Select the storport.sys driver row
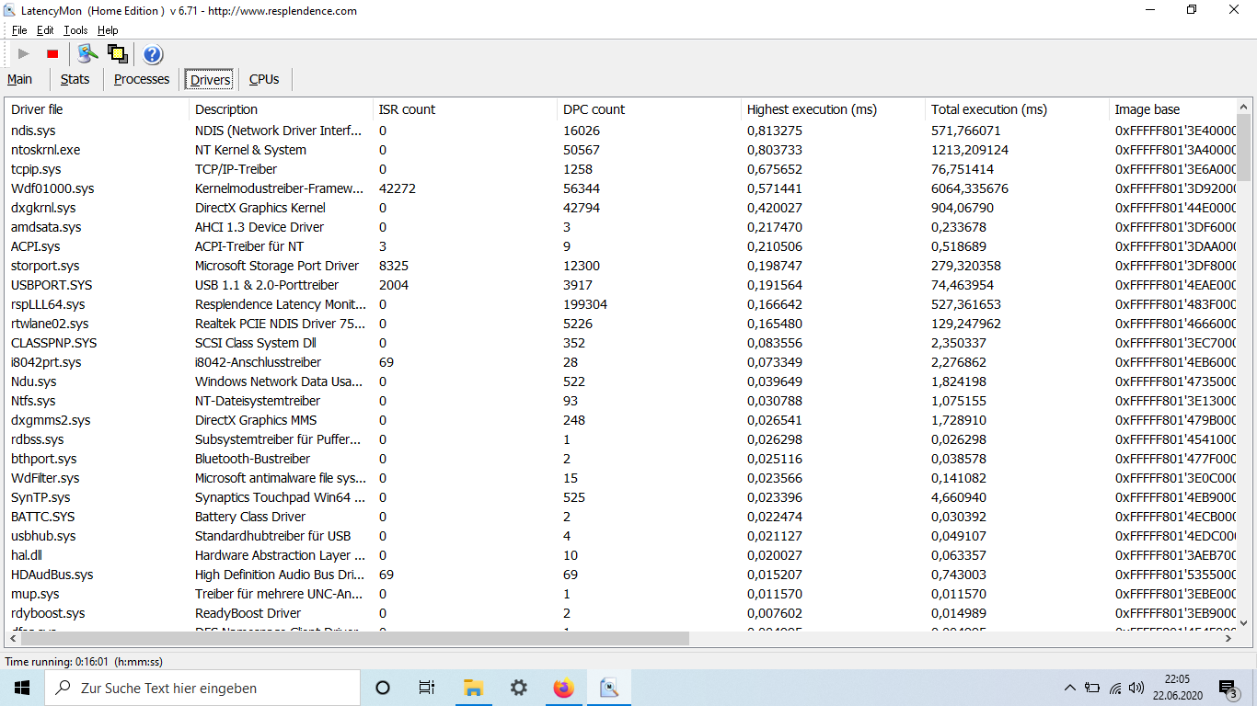 (621, 266)
